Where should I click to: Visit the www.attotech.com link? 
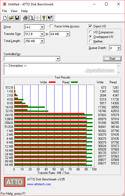[39, 184]
